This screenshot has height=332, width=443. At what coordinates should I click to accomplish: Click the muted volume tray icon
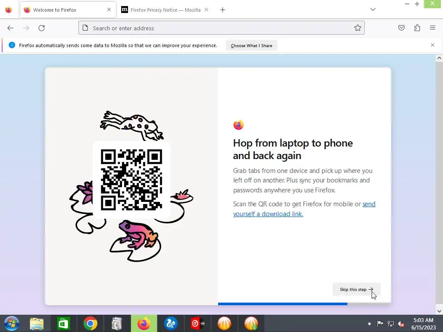coord(401,324)
